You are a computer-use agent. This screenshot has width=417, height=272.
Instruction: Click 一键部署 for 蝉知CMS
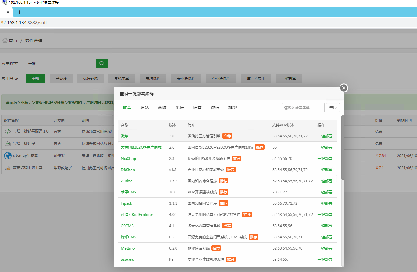point(325,237)
